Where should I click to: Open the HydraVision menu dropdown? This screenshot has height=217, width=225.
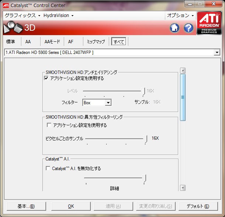coord(59,16)
